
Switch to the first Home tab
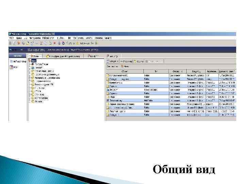[35, 56]
